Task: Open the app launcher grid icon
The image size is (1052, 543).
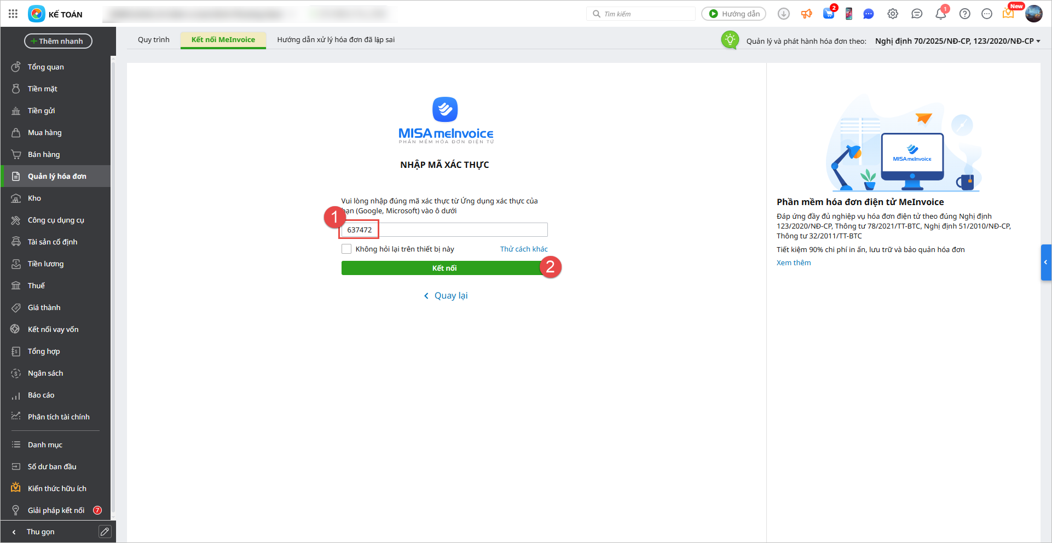Action: 13,14
